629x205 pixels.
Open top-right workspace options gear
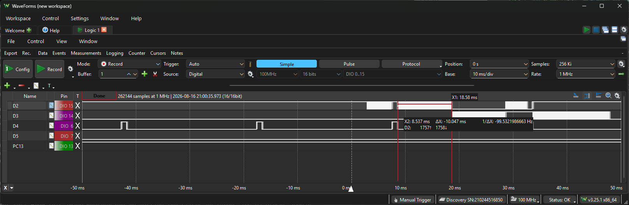pyautogui.click(x=624, y=30)
